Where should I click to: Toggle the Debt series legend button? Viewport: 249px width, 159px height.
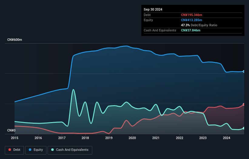click(x=15, y=150)
